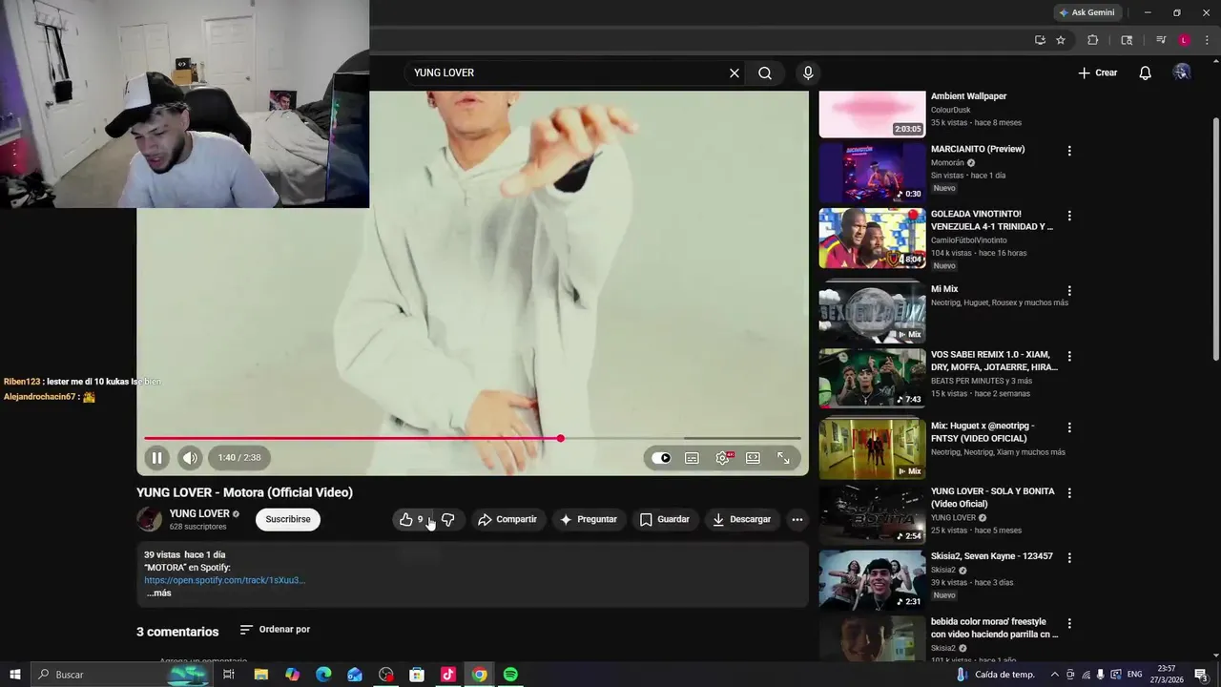
Task: Open options for Mi Mix
Action: 1069,291
